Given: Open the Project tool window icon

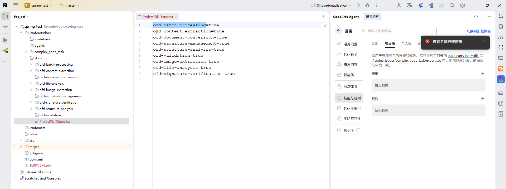Looking at the screenshot, I should point(5,16).
